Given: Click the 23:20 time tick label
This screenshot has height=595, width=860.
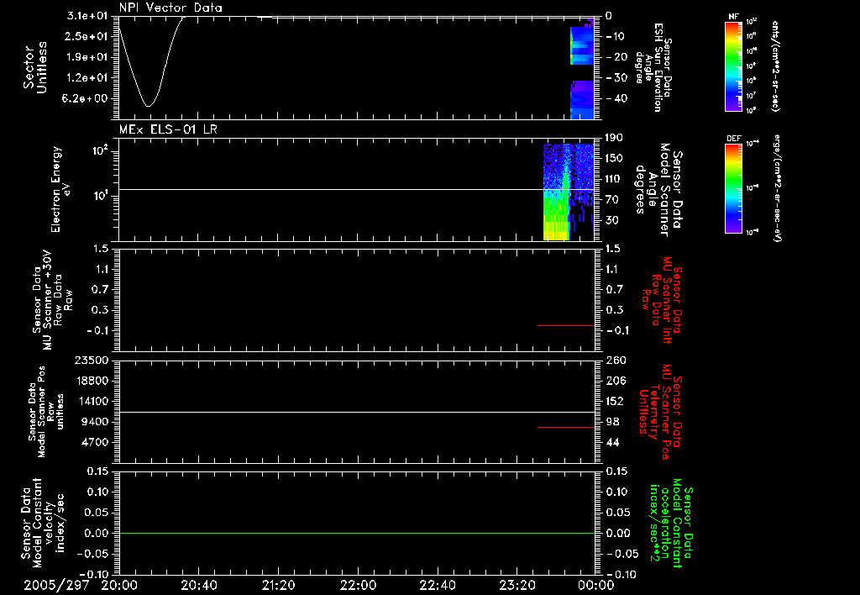Looking at the screenshot, I should [x=517, y=585].
